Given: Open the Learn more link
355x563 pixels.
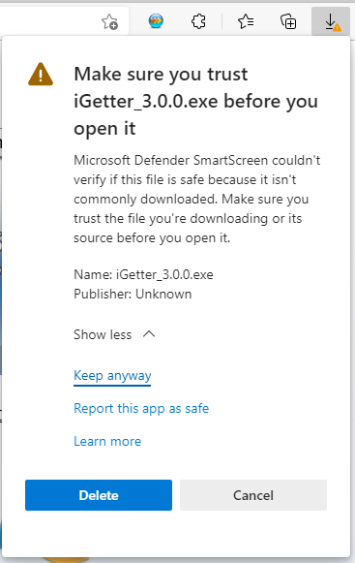Looking at the screenshot, I should tap(107, 441).
